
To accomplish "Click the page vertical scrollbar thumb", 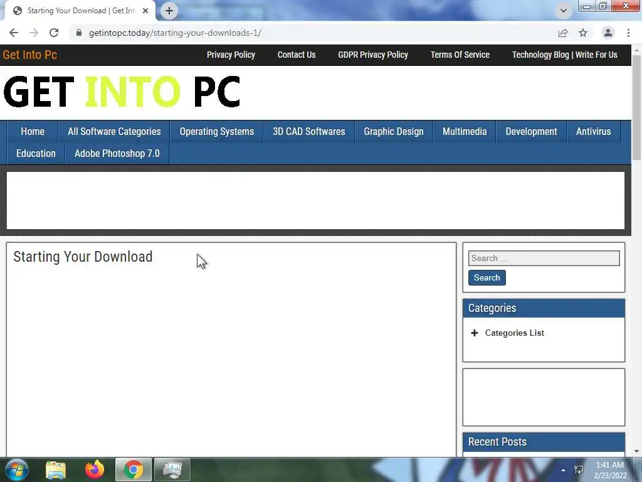I will click(636, 107).
